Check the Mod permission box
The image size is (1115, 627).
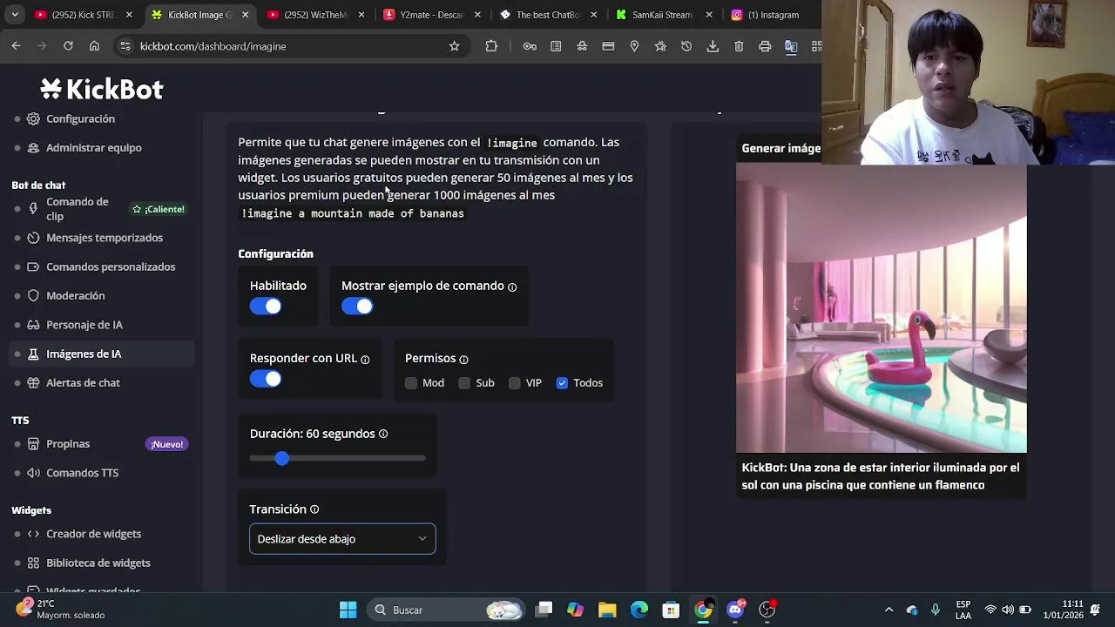(x=411, y=383)
